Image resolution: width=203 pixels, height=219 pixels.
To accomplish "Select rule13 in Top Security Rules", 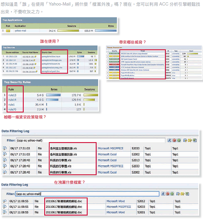I will coord(12,95).
